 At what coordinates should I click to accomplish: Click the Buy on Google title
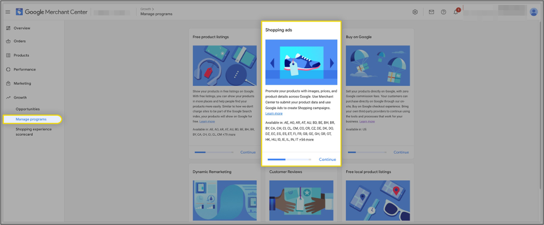[x=359, y=37]
